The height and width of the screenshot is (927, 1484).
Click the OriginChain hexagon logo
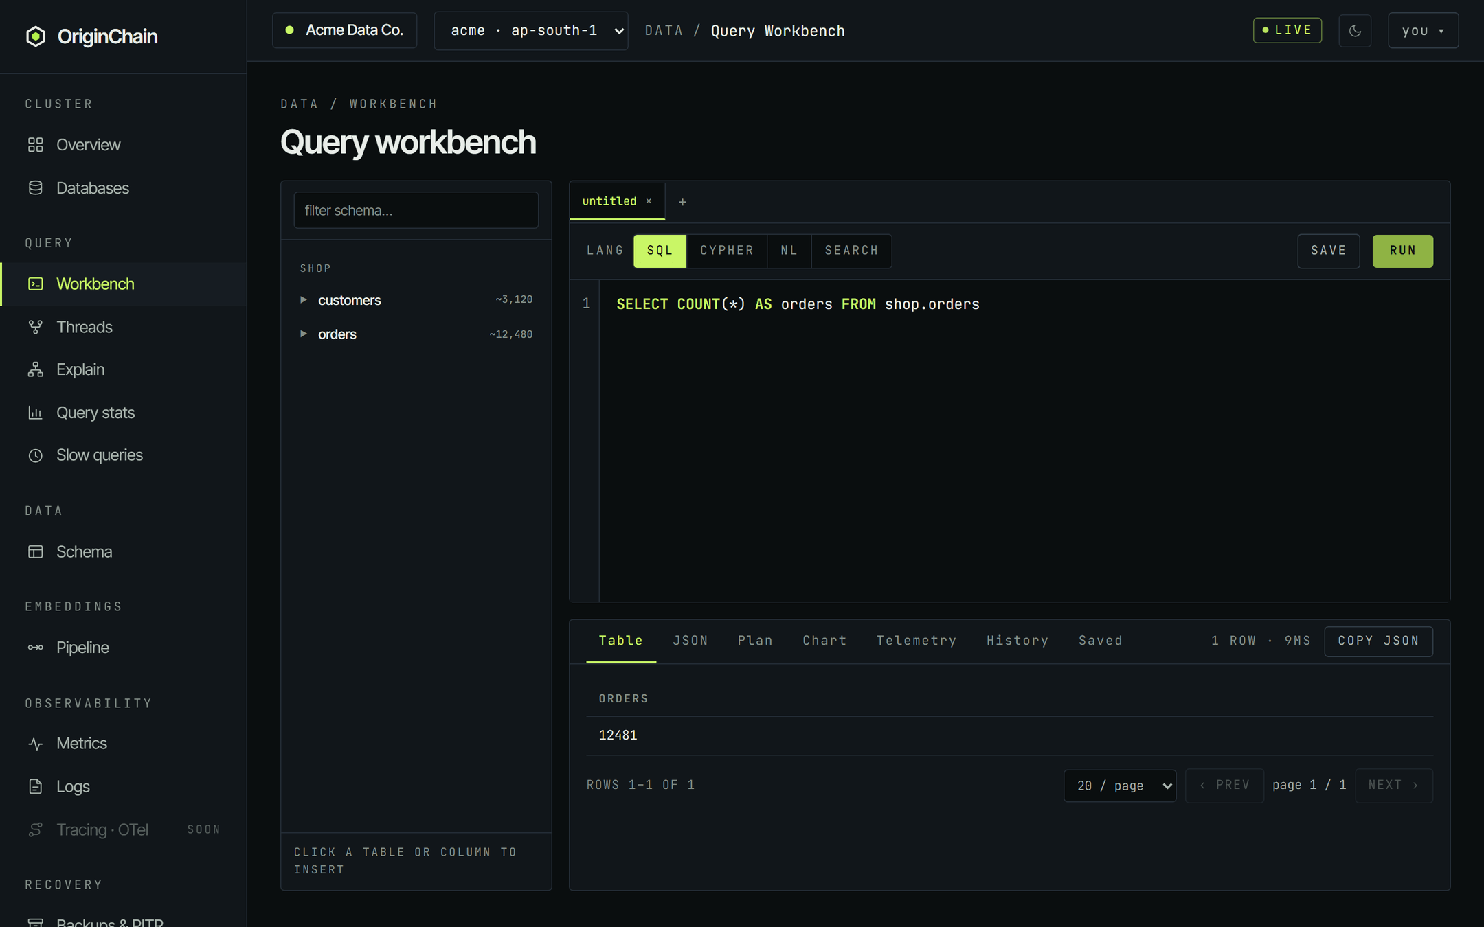pos(36,36)
